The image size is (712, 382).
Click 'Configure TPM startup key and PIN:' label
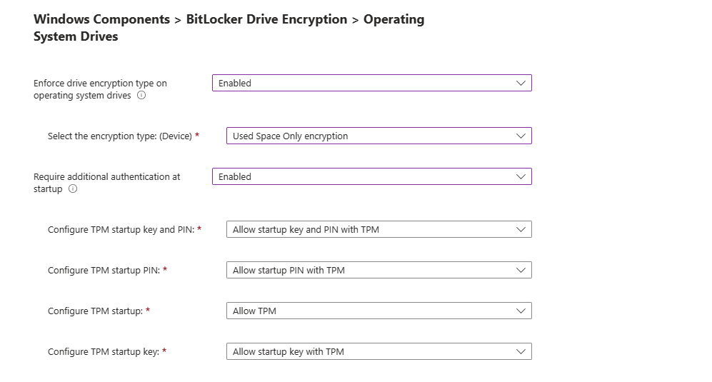[x=121, y=229]
